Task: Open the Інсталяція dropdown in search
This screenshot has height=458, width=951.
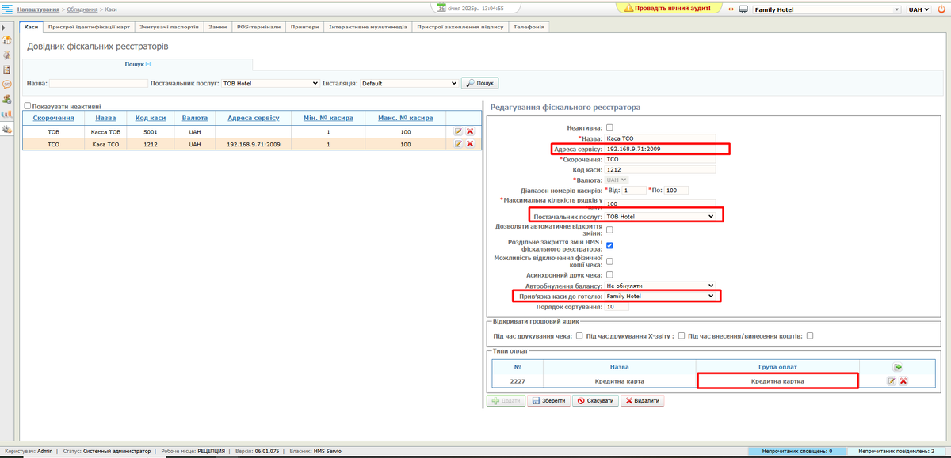Action: (x=409, y=83)
